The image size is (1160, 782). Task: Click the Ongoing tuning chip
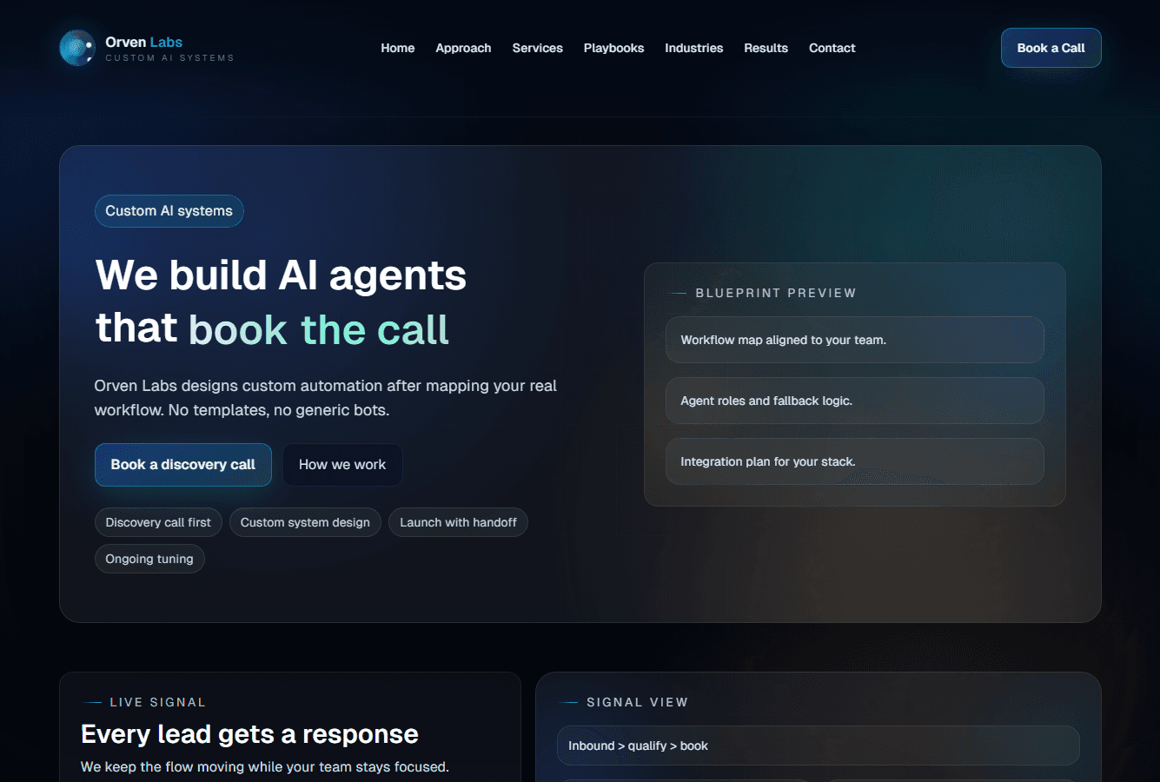click(x=149, y=559)
